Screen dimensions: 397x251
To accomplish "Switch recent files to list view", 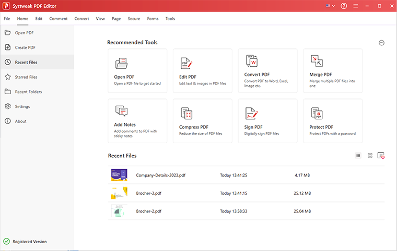I will (x=358, y=155).
